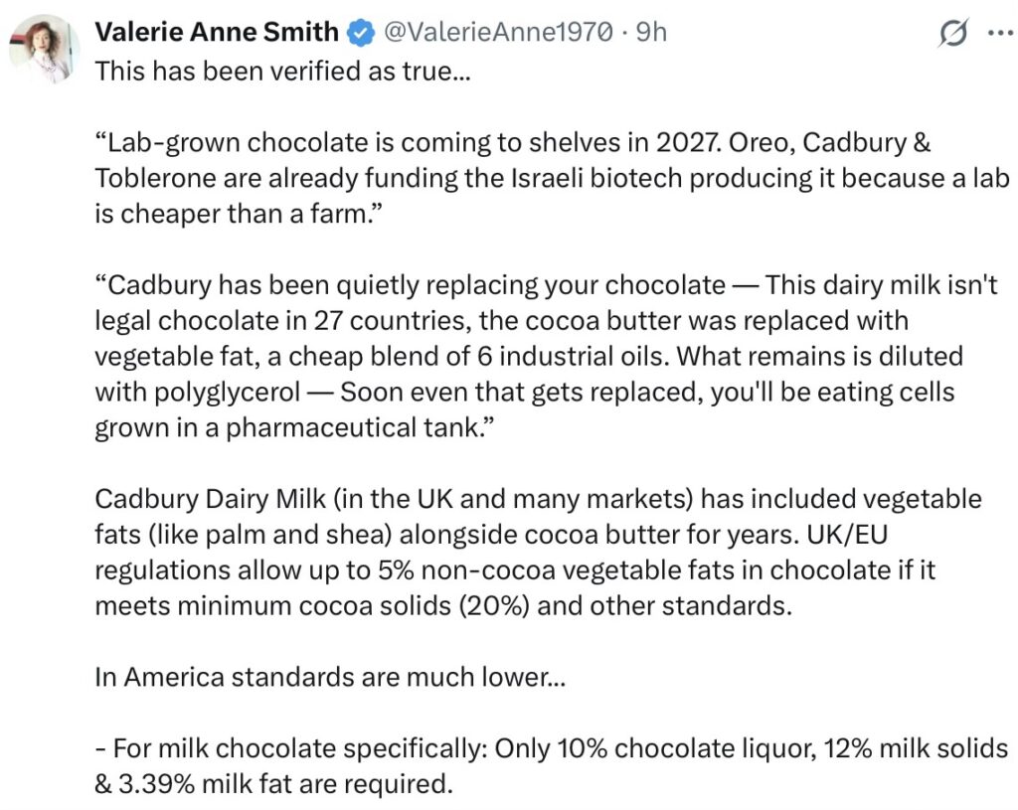Open the tweet via the 9h timestamp
Screen dimensions: 1018x810
[651, 33]
